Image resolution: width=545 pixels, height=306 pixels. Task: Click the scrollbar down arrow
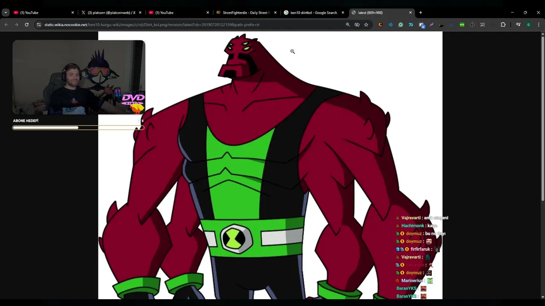pyautogui.click(x=542, y=297)
